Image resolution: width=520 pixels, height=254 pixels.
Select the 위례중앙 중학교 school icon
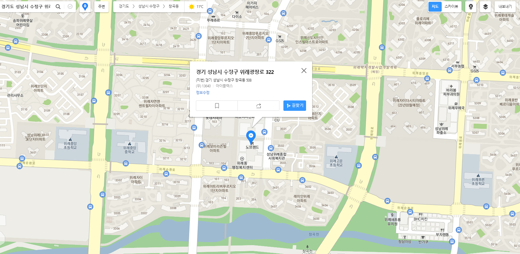(x=129, y=144)
